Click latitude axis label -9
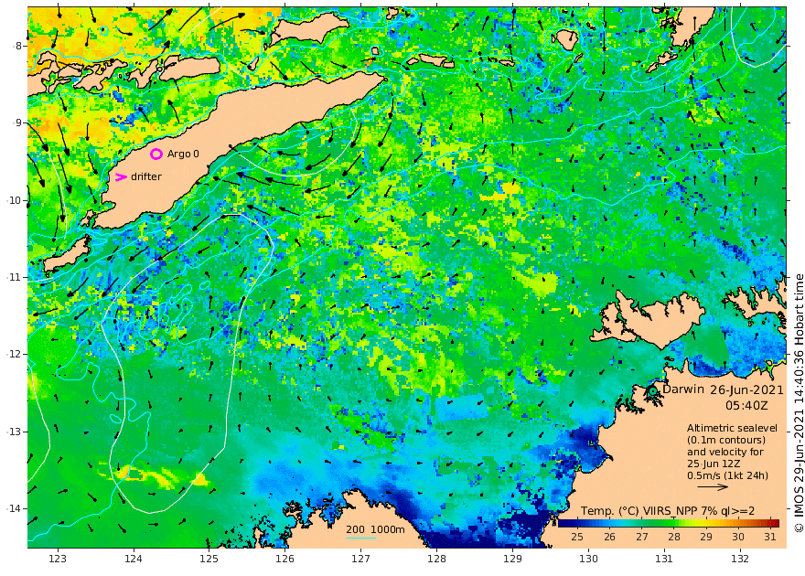Screen dimensions: 805x576 pyautogui.click(x=17, y=123)
